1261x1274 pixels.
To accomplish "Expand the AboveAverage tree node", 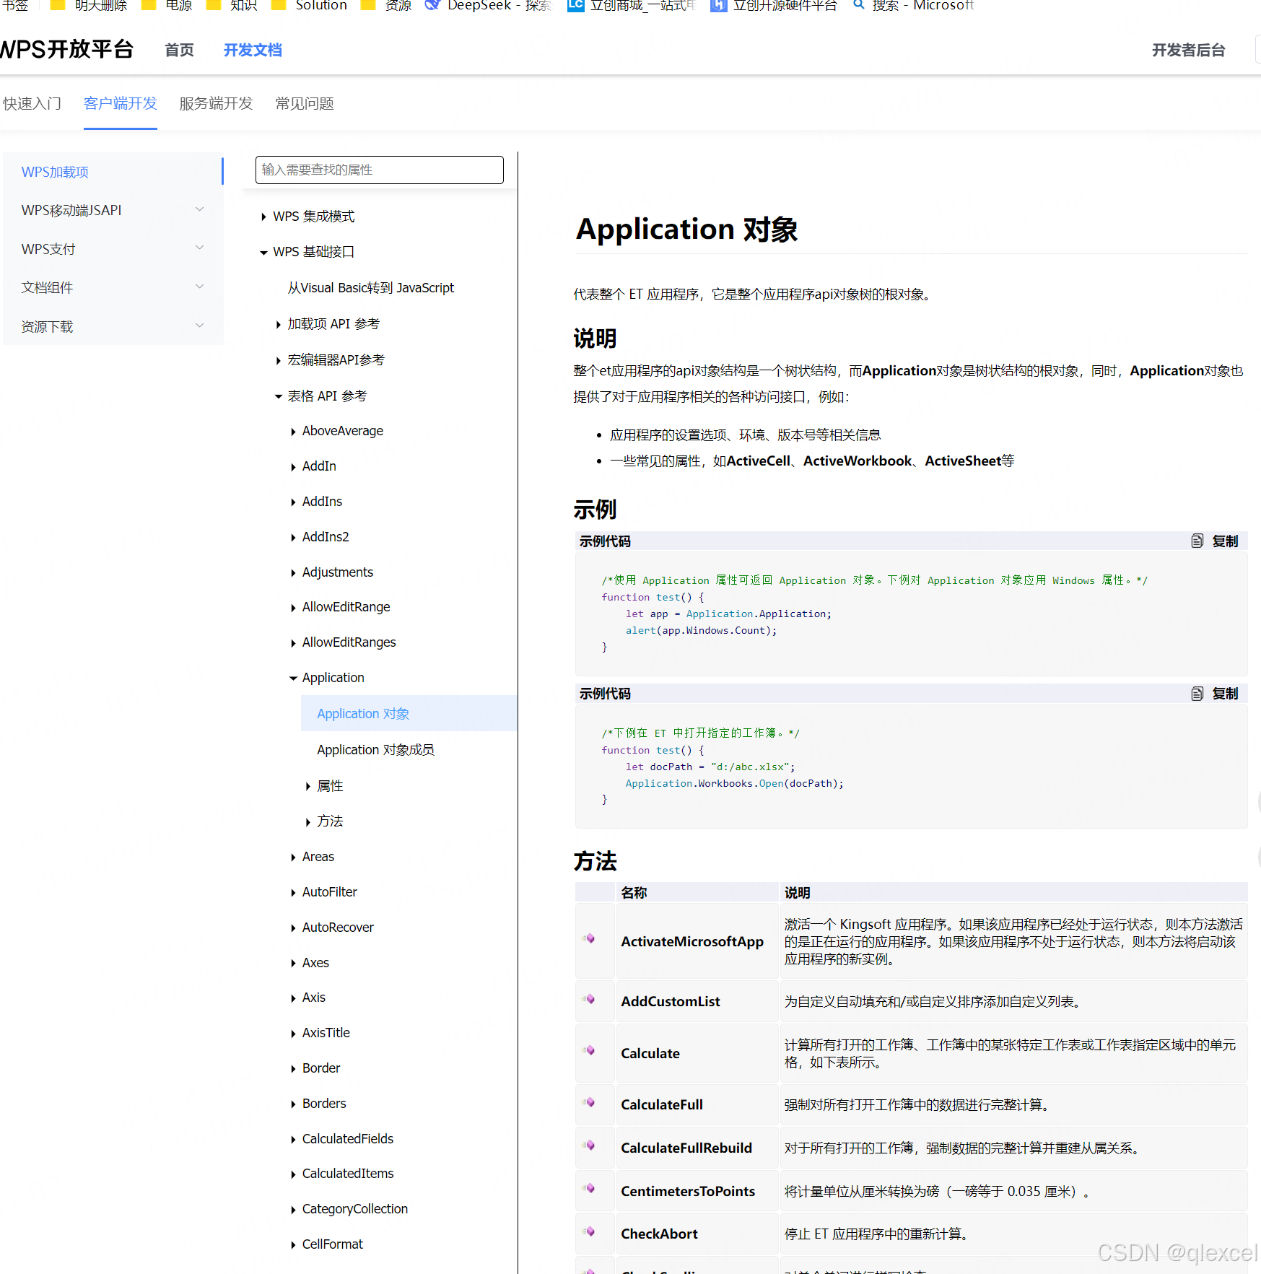I will (293, 432).
